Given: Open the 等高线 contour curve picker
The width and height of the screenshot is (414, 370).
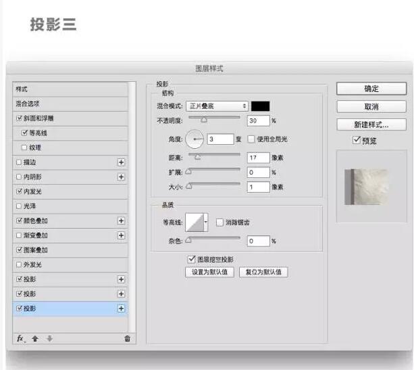Looking at the screenshot, I should (195, 223).
